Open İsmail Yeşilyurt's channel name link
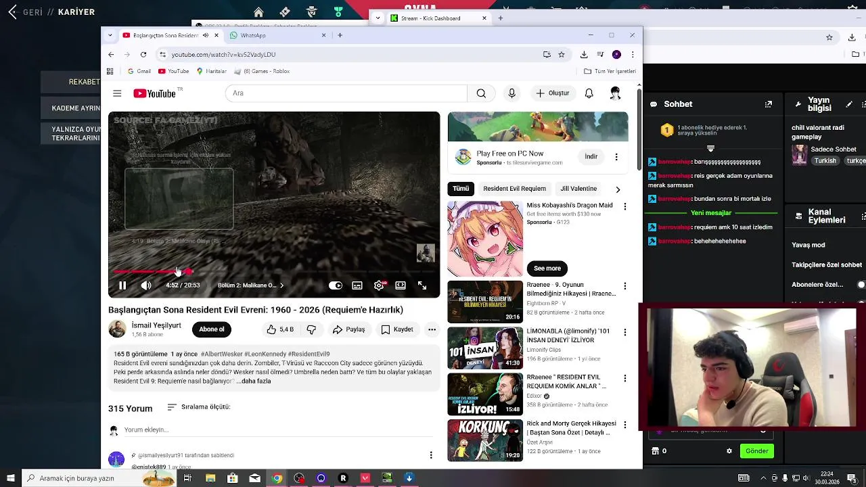The height and width of the screenshot is (487, 866). [156, 325]
